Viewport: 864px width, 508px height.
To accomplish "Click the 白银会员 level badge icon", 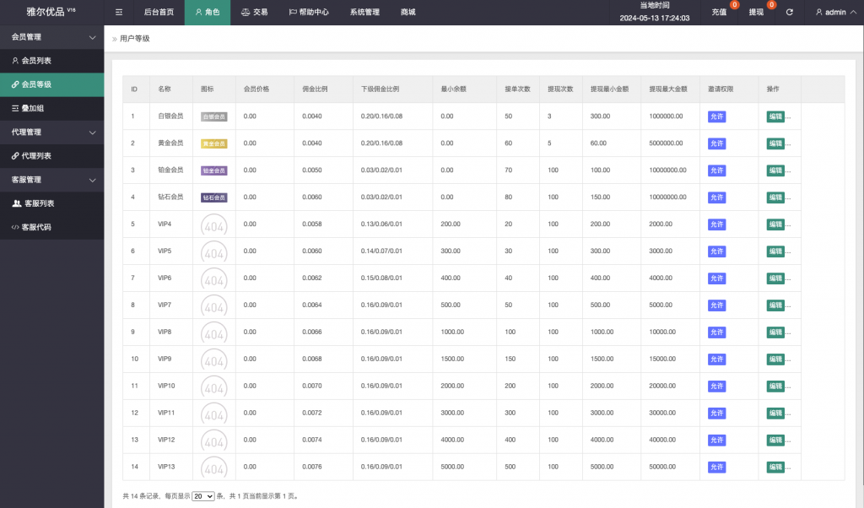I will 213,116.
